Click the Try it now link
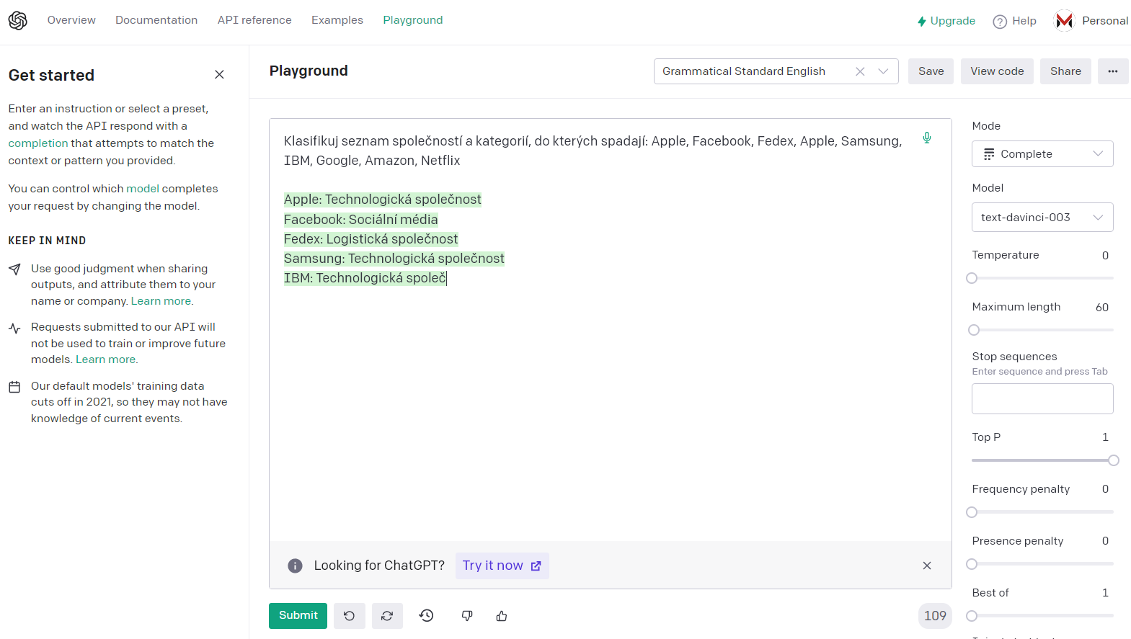 coord(502,566)
